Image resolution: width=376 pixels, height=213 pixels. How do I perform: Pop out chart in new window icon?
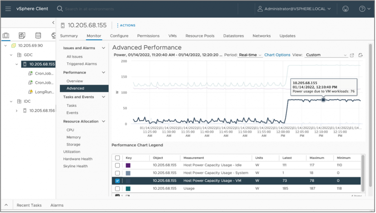(352, 55)
